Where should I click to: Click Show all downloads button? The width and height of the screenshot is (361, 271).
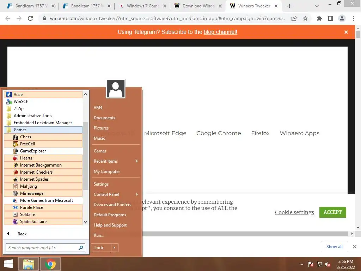(334, 247)
